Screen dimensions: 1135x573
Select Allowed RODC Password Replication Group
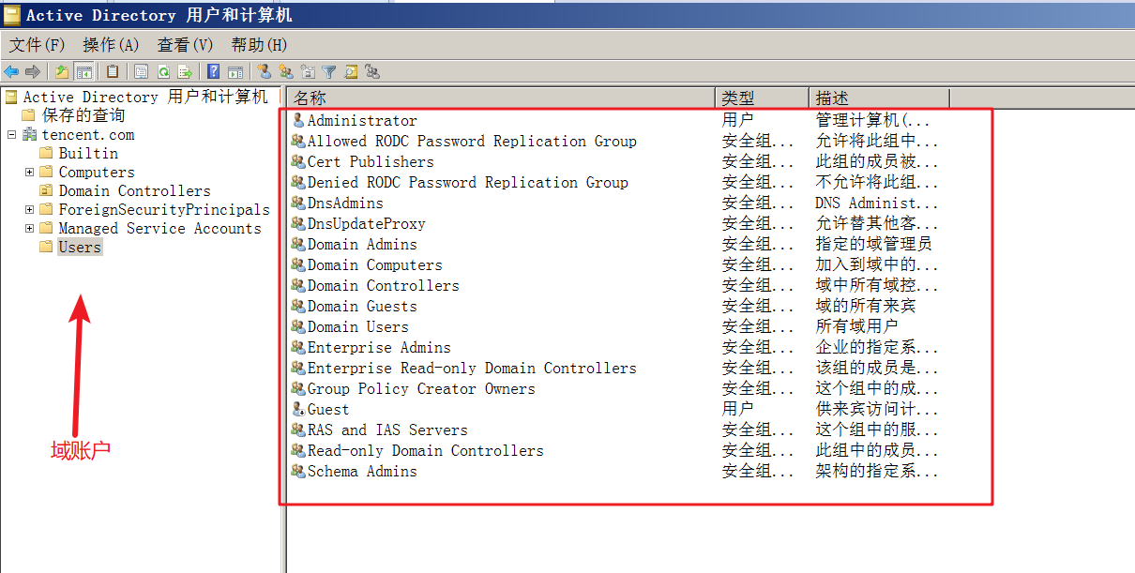(x=472, y=141)
